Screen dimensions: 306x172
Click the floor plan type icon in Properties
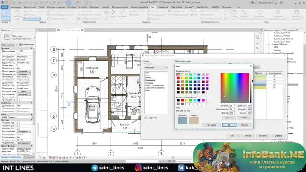pos(7,37)
